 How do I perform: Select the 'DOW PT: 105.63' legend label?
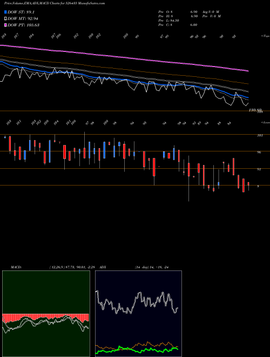23,25
